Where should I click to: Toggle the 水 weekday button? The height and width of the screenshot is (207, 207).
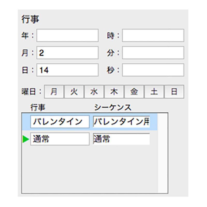coord(94,92)
